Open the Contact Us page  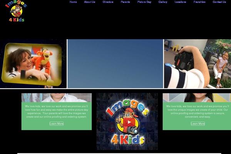[x=219, y=2]
